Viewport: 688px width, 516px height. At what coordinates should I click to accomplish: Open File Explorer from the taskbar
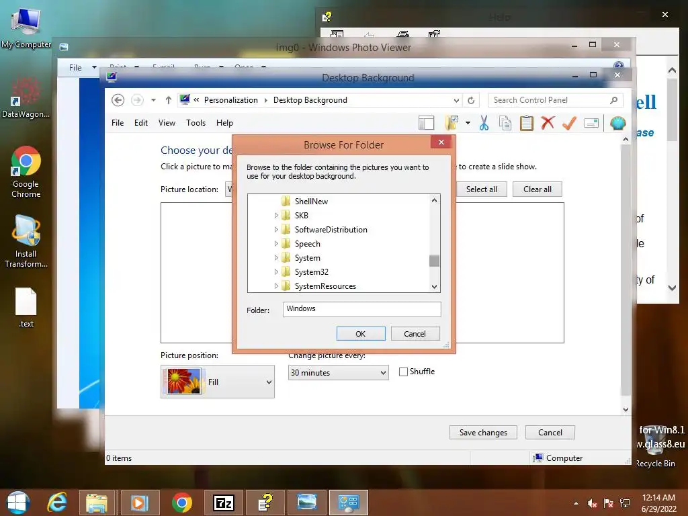[97, 503]
